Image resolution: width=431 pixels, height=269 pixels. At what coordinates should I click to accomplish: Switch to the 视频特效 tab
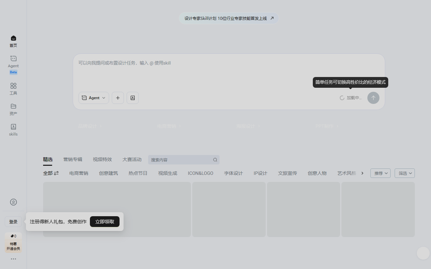tap(102, 159)
